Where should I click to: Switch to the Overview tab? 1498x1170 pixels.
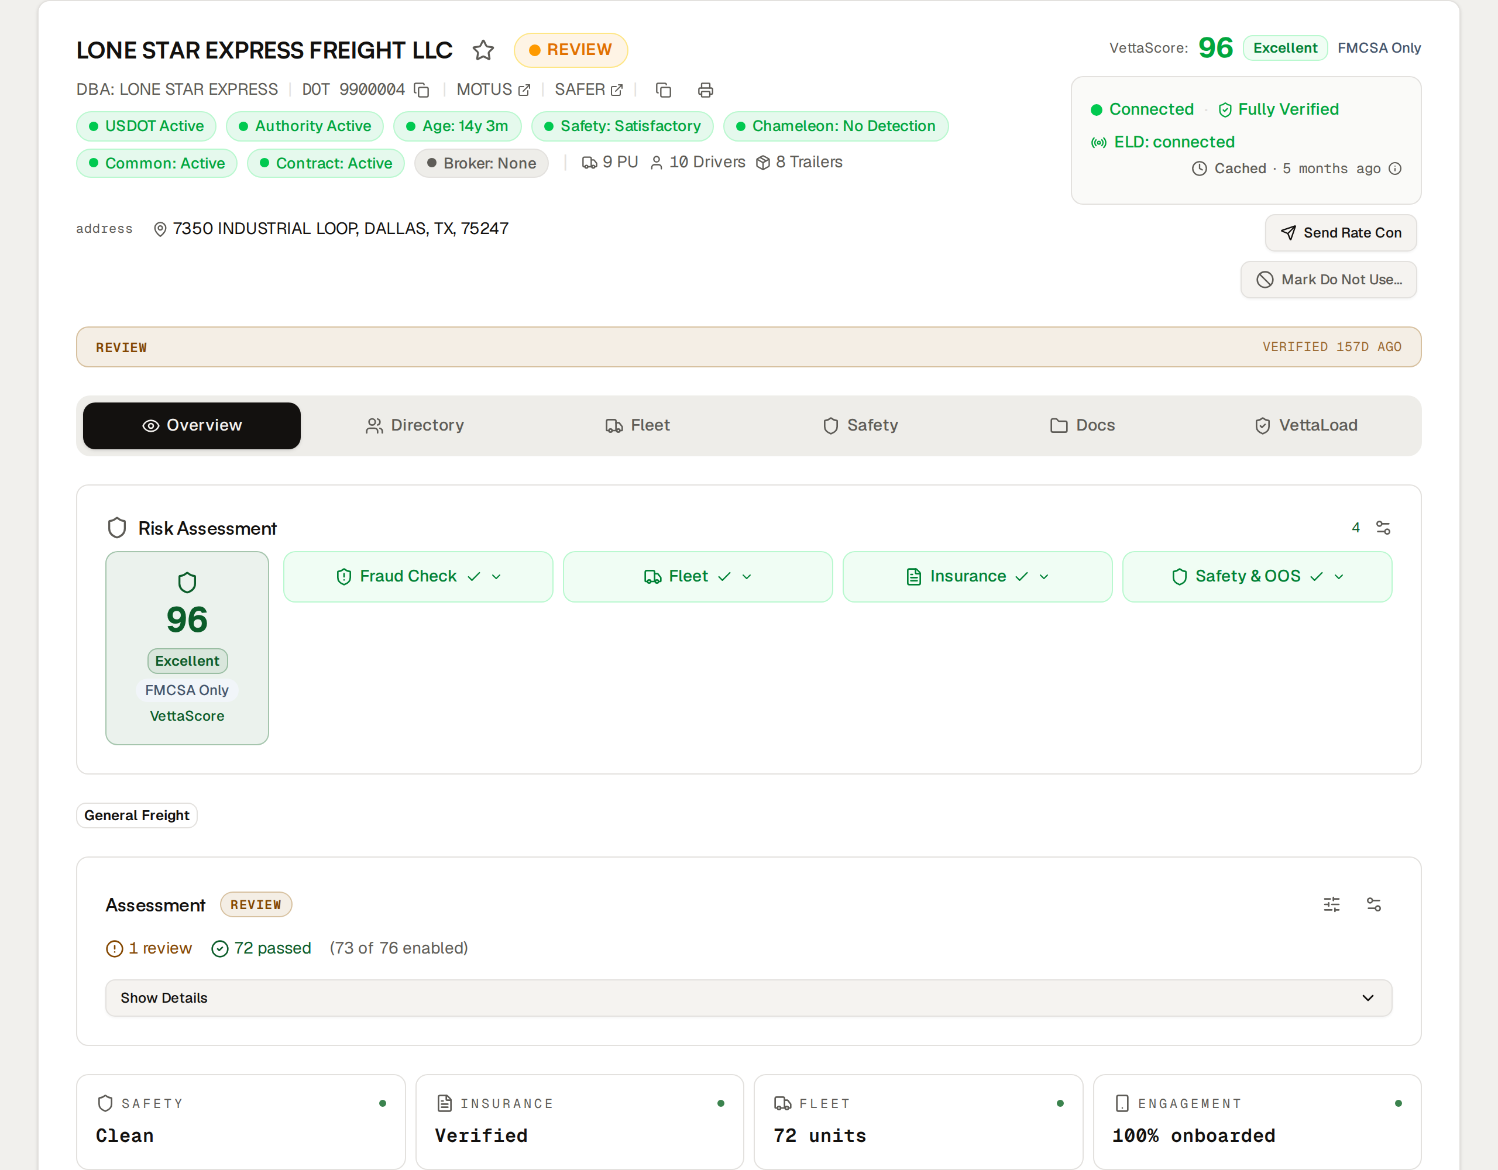point(192,426)
